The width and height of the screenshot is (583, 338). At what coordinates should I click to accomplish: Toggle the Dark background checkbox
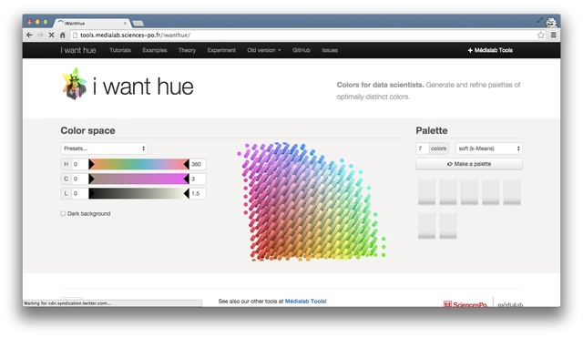click(x=63, y=213)
